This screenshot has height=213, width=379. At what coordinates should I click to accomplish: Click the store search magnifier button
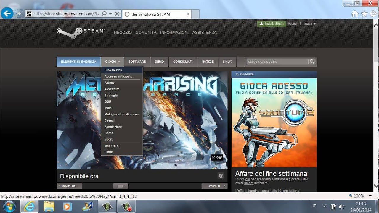coord(312,62)
